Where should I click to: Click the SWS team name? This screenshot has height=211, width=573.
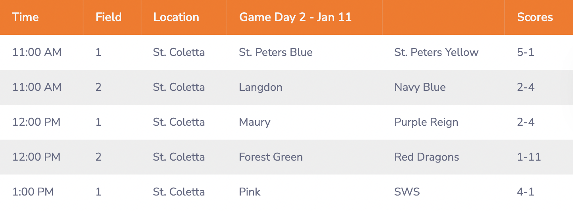(407, 192)
